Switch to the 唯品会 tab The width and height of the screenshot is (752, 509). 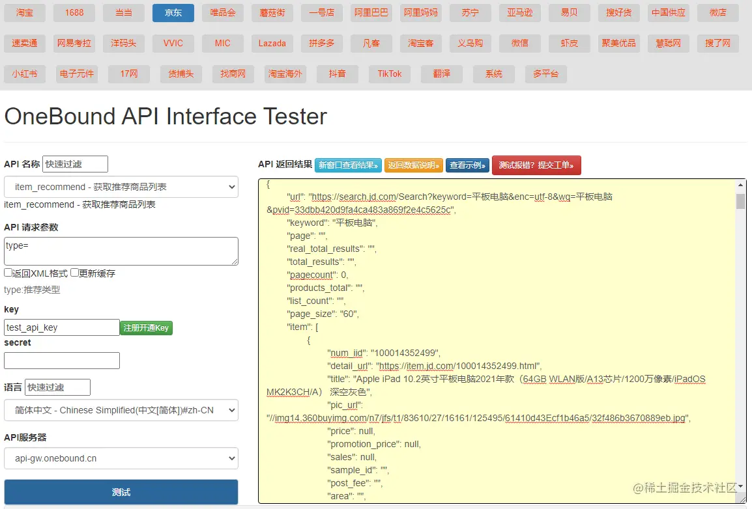pyautogui.click(x=222, y=13)
